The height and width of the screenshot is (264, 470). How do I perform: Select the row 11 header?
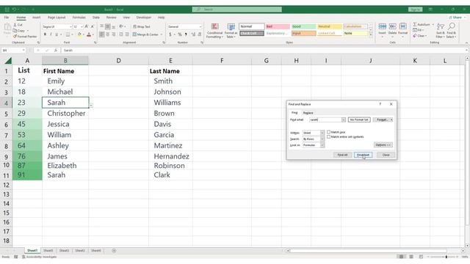pos(6,175)
